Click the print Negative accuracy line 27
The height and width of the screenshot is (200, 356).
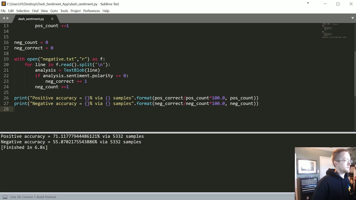coord(136,103)
